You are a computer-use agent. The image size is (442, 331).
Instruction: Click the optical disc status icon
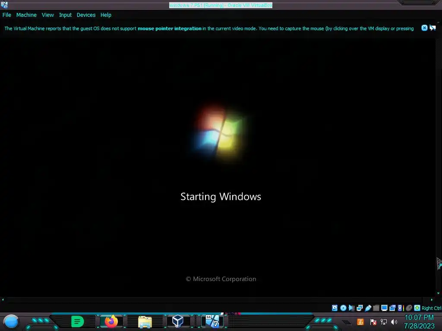point(343,308)
